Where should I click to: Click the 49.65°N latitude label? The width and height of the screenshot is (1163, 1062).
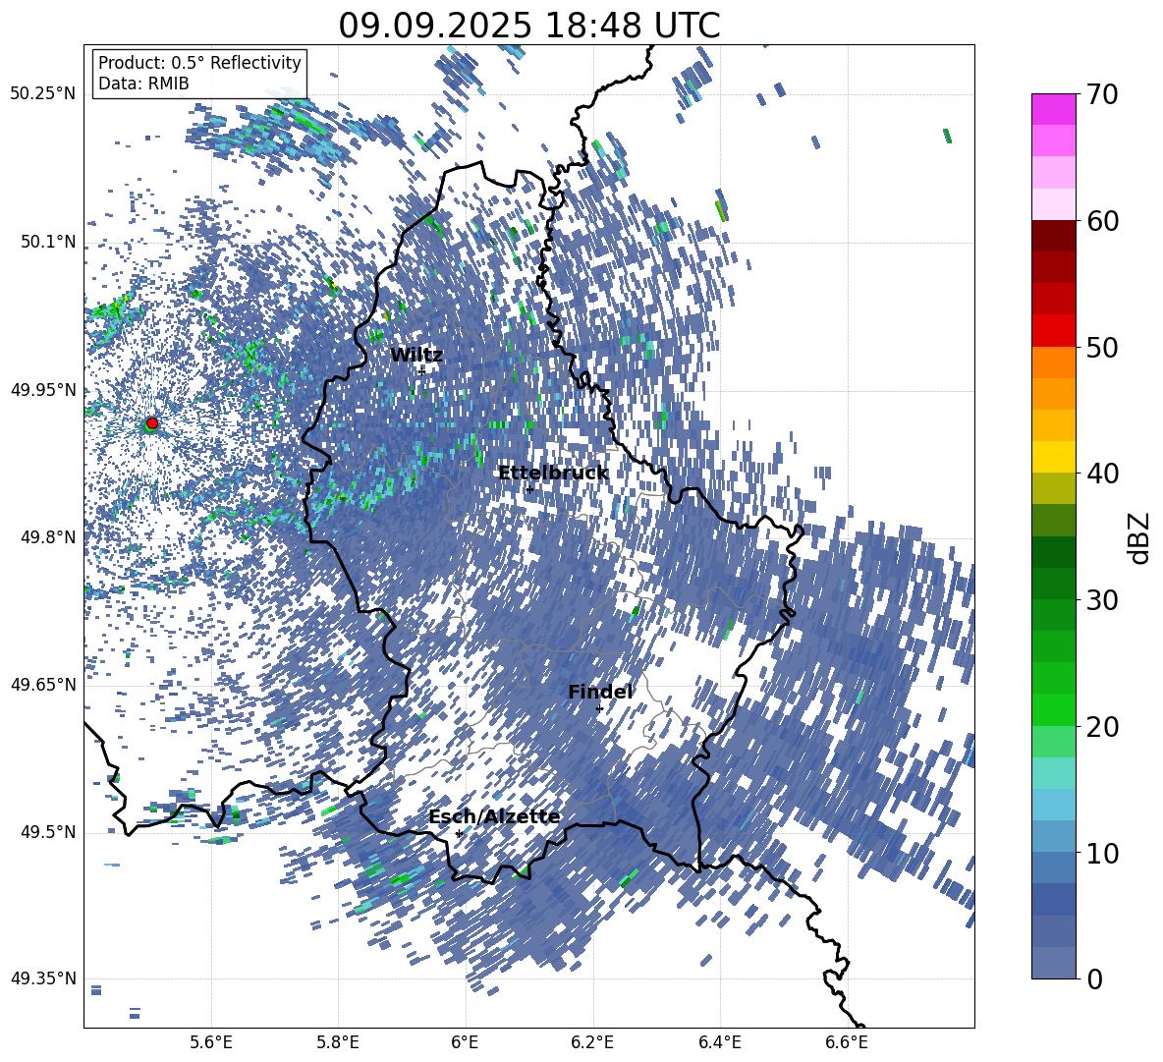[x=43, y=684]
